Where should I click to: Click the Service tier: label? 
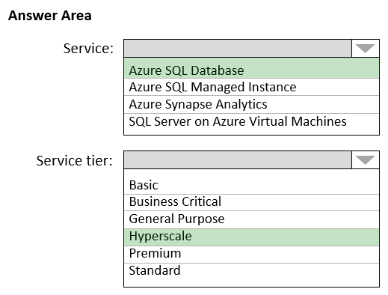pyautogui.click(x=75, y=160)
